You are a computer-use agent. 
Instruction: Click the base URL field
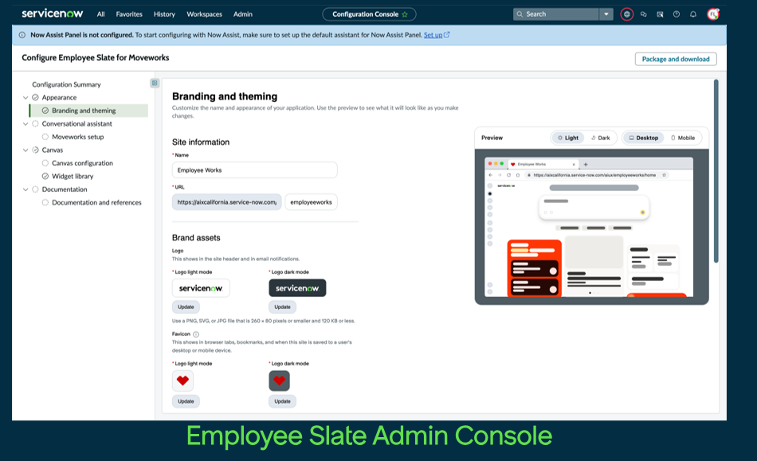click(x=226, y=202)
